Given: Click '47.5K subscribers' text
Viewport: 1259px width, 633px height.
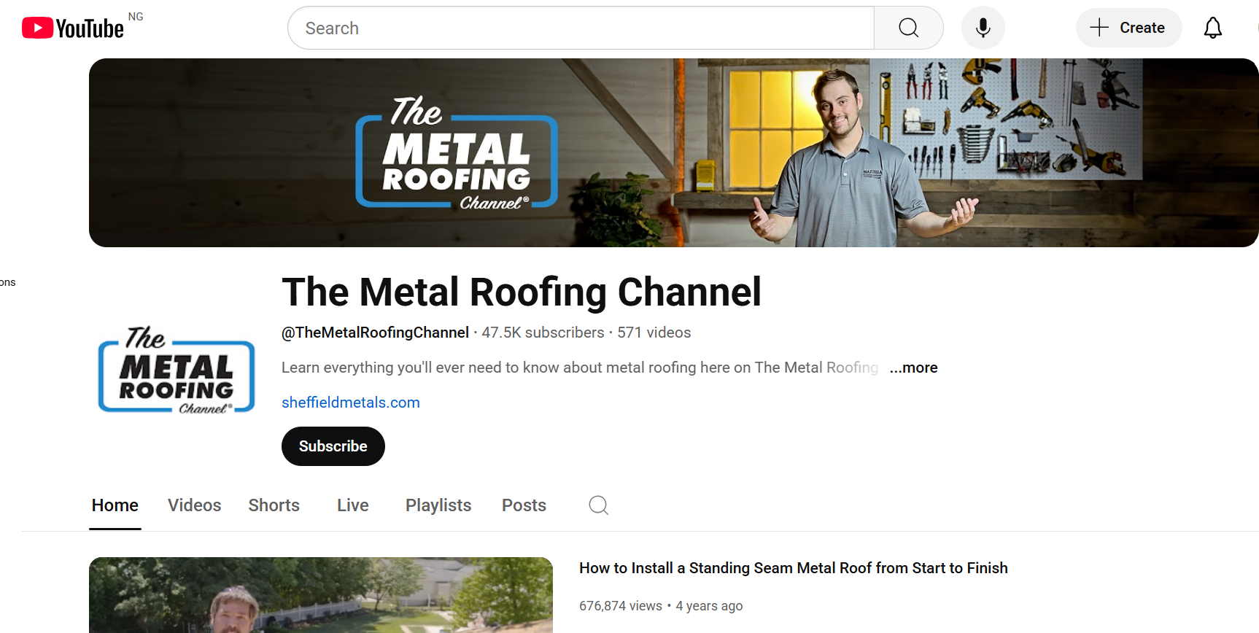Looking at the screenshot, I should coord(543,333).
